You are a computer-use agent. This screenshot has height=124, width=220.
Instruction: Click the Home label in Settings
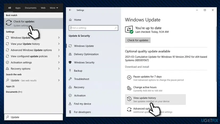[x=78, y=20]
